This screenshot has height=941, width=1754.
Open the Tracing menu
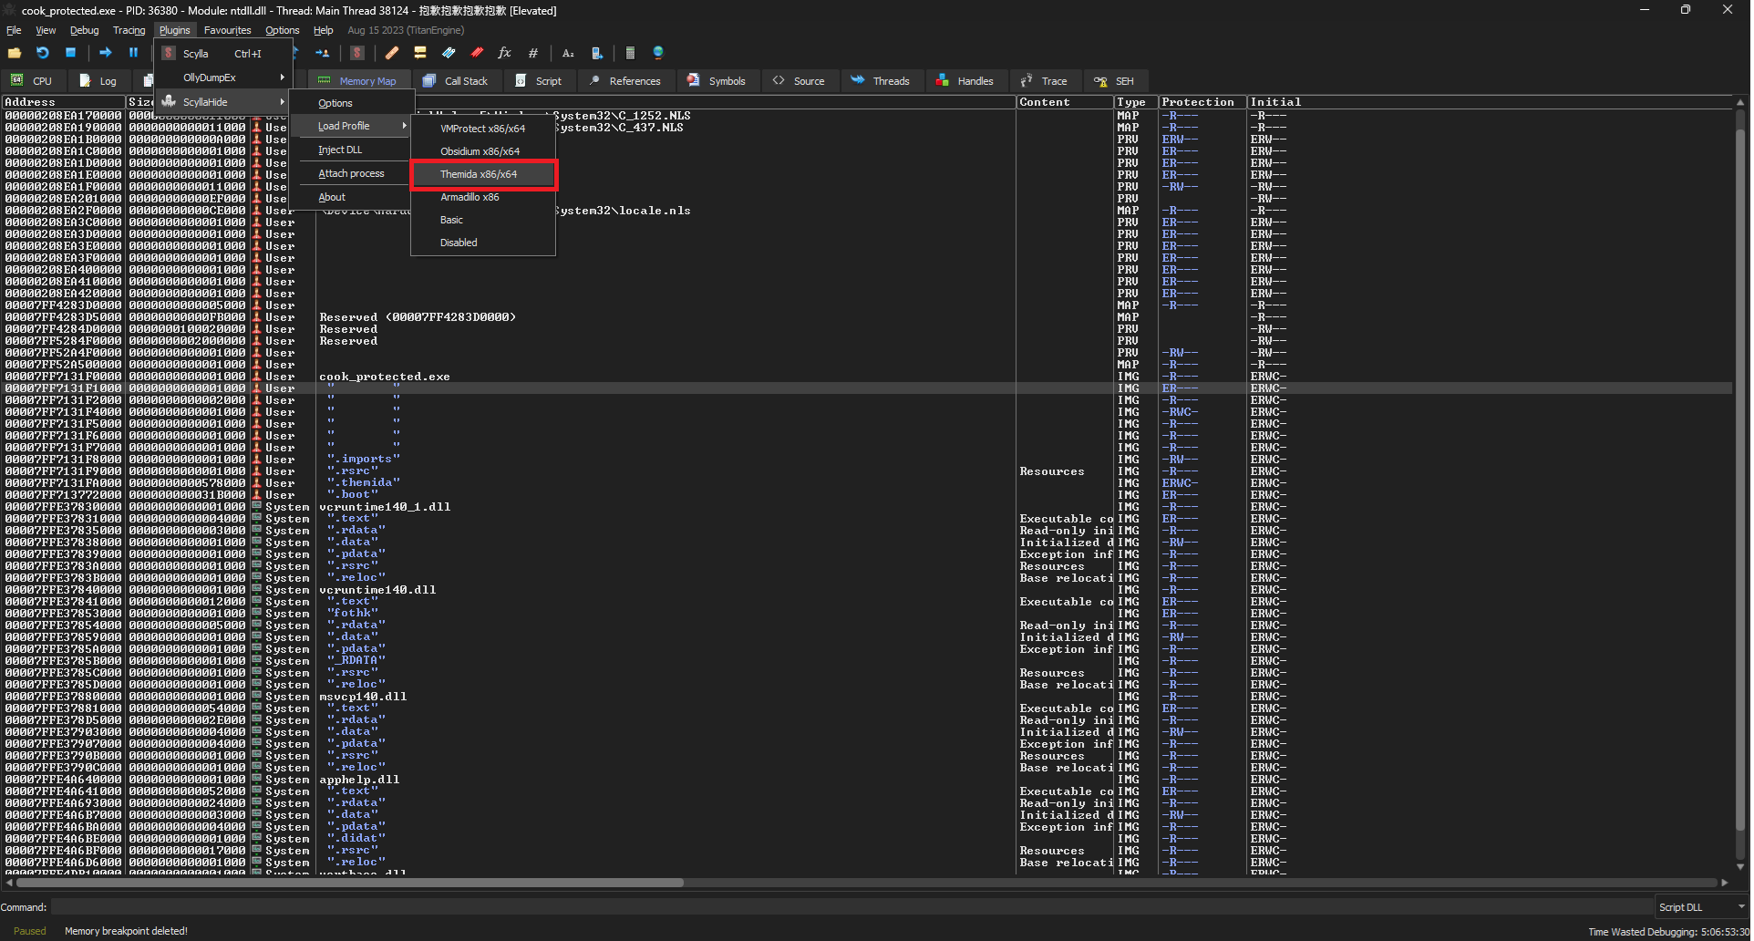tap(129, 30)
